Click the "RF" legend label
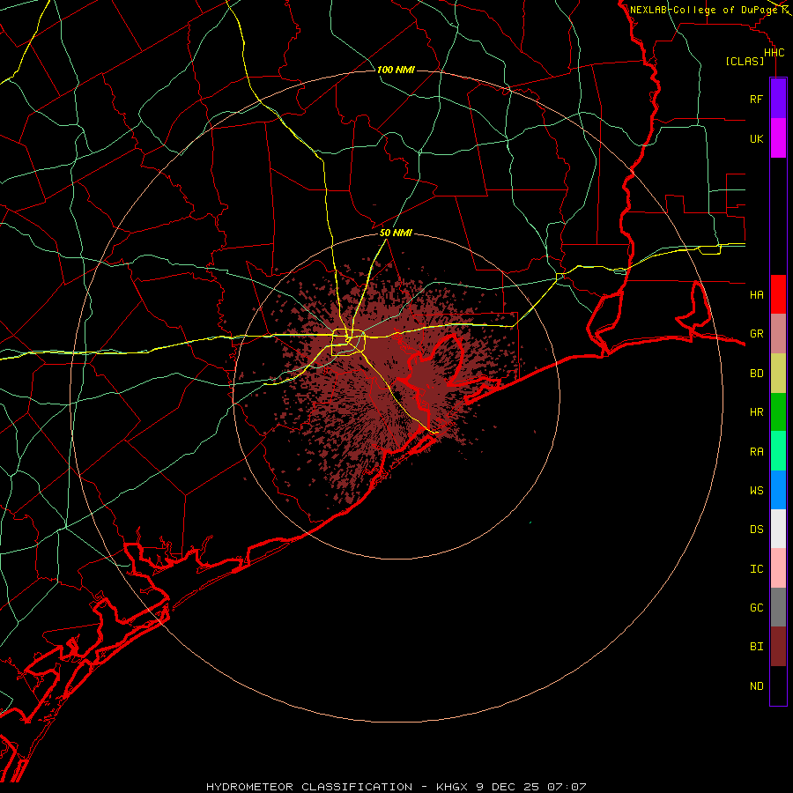Viewport: 793px width, 793px height. (x=756, y=99)
